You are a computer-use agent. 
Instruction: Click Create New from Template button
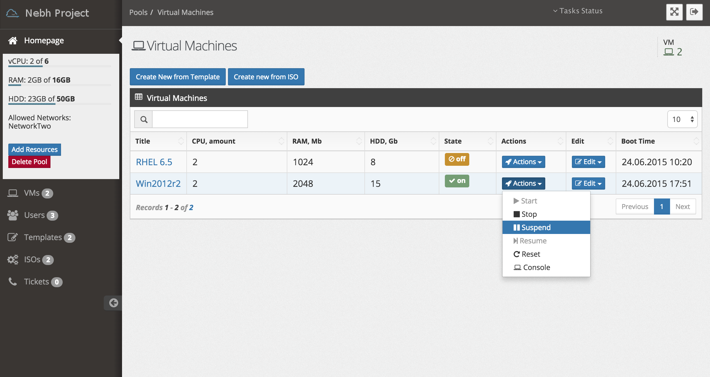point(177,77)
